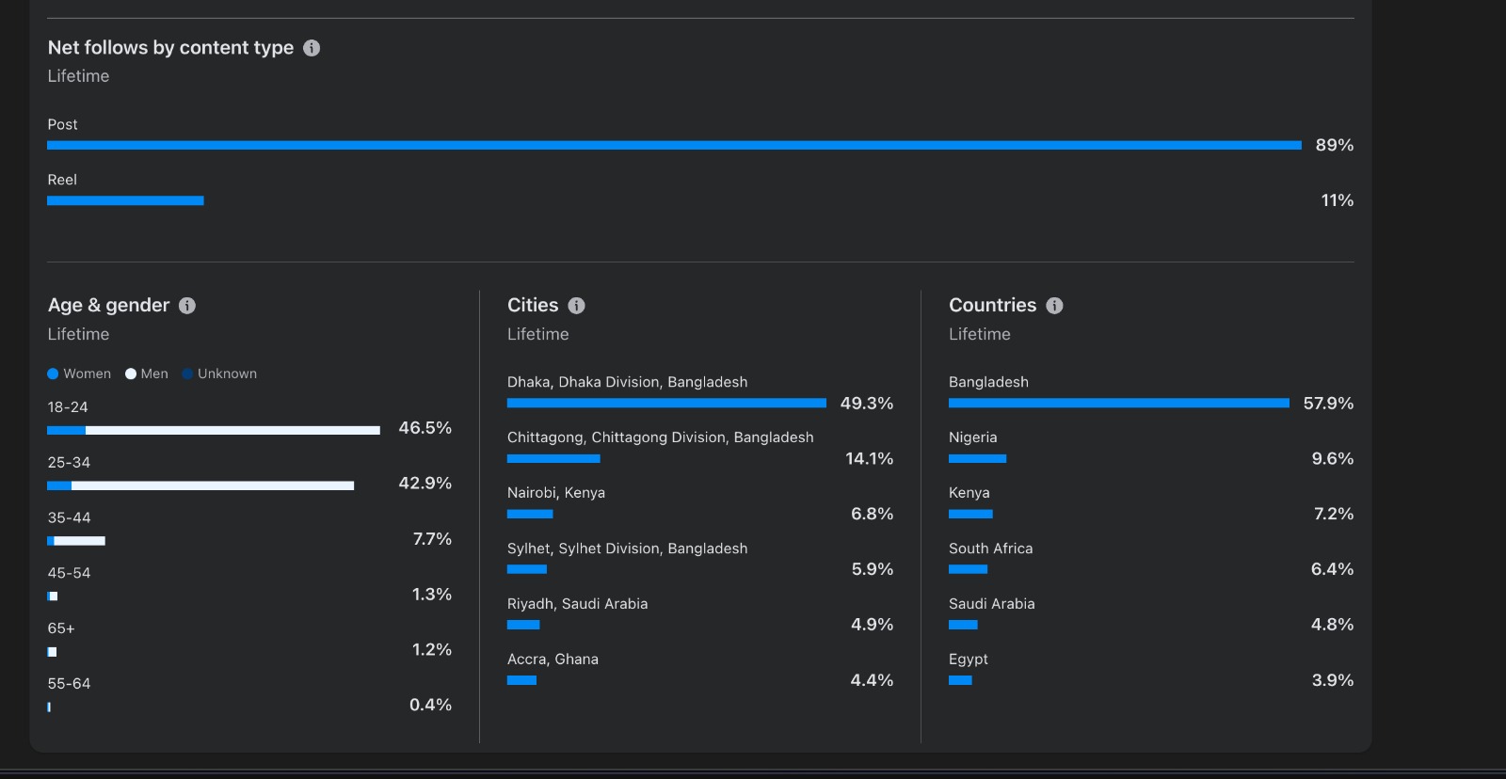Click the Nairobi, Kenya bar
The image size is (1506, 779).
click(x=530, y=514)
